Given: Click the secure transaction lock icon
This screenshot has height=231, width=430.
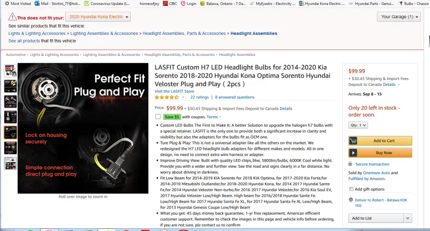Looking at the screenshot, I should [350, 164].
